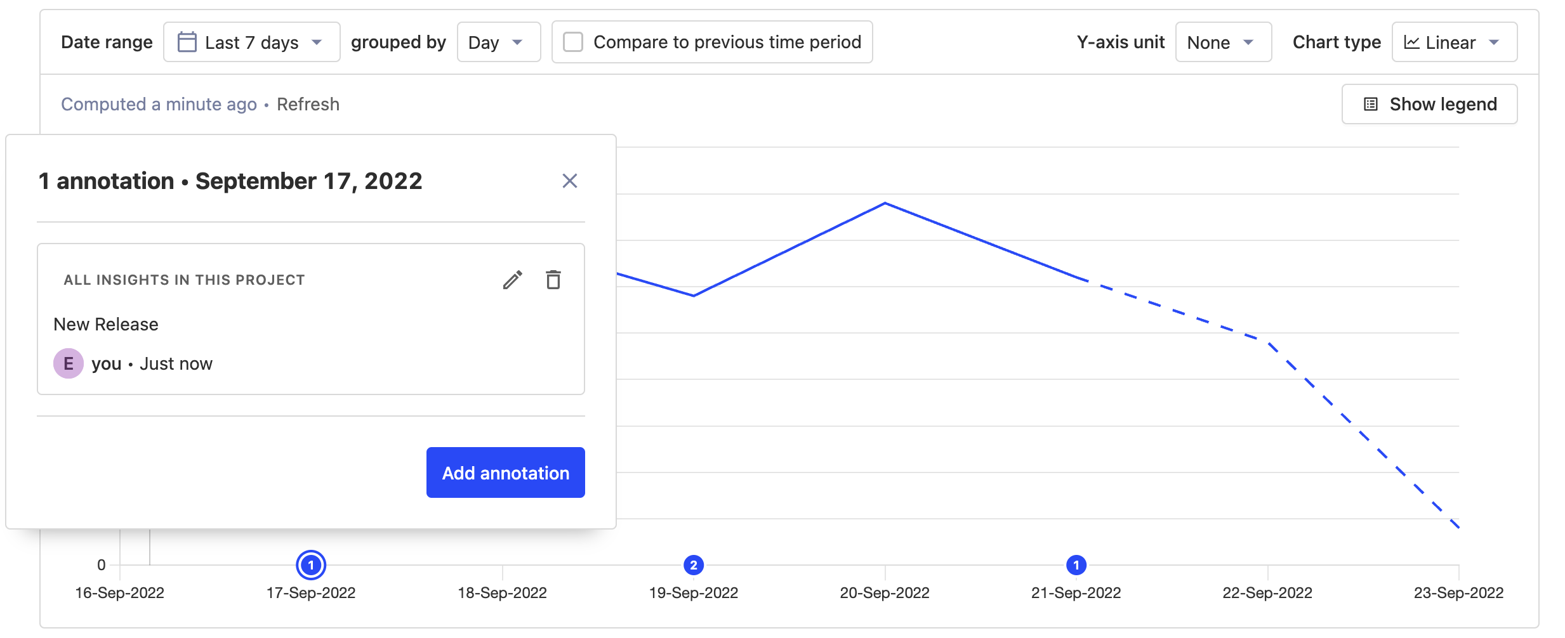
Task: Select annotation marker on 19-Sep-2022
Action: [694, 565]
